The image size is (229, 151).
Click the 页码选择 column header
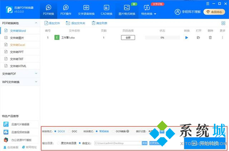[128, 31]
